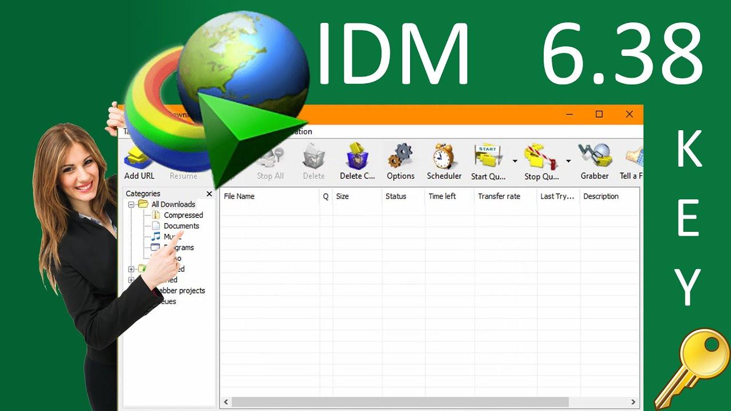The width and height of the screenshot is (731, 411).
Task: Sort by the Q column header
Action: coord(326,196)
